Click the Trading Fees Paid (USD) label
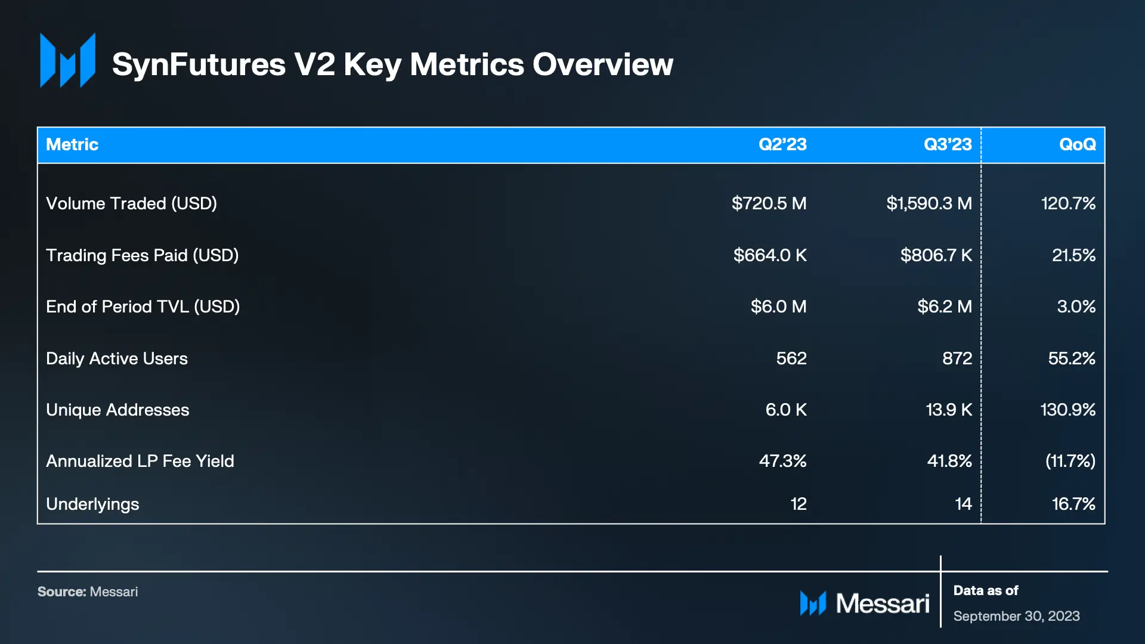Image resolution: width=1145 pixels, height=644 pixels. coord(142,255)
